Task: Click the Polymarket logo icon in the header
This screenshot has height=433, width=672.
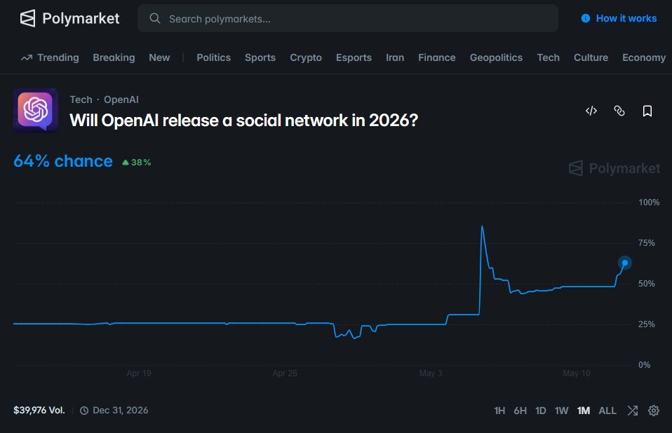Action: point(28,18)
